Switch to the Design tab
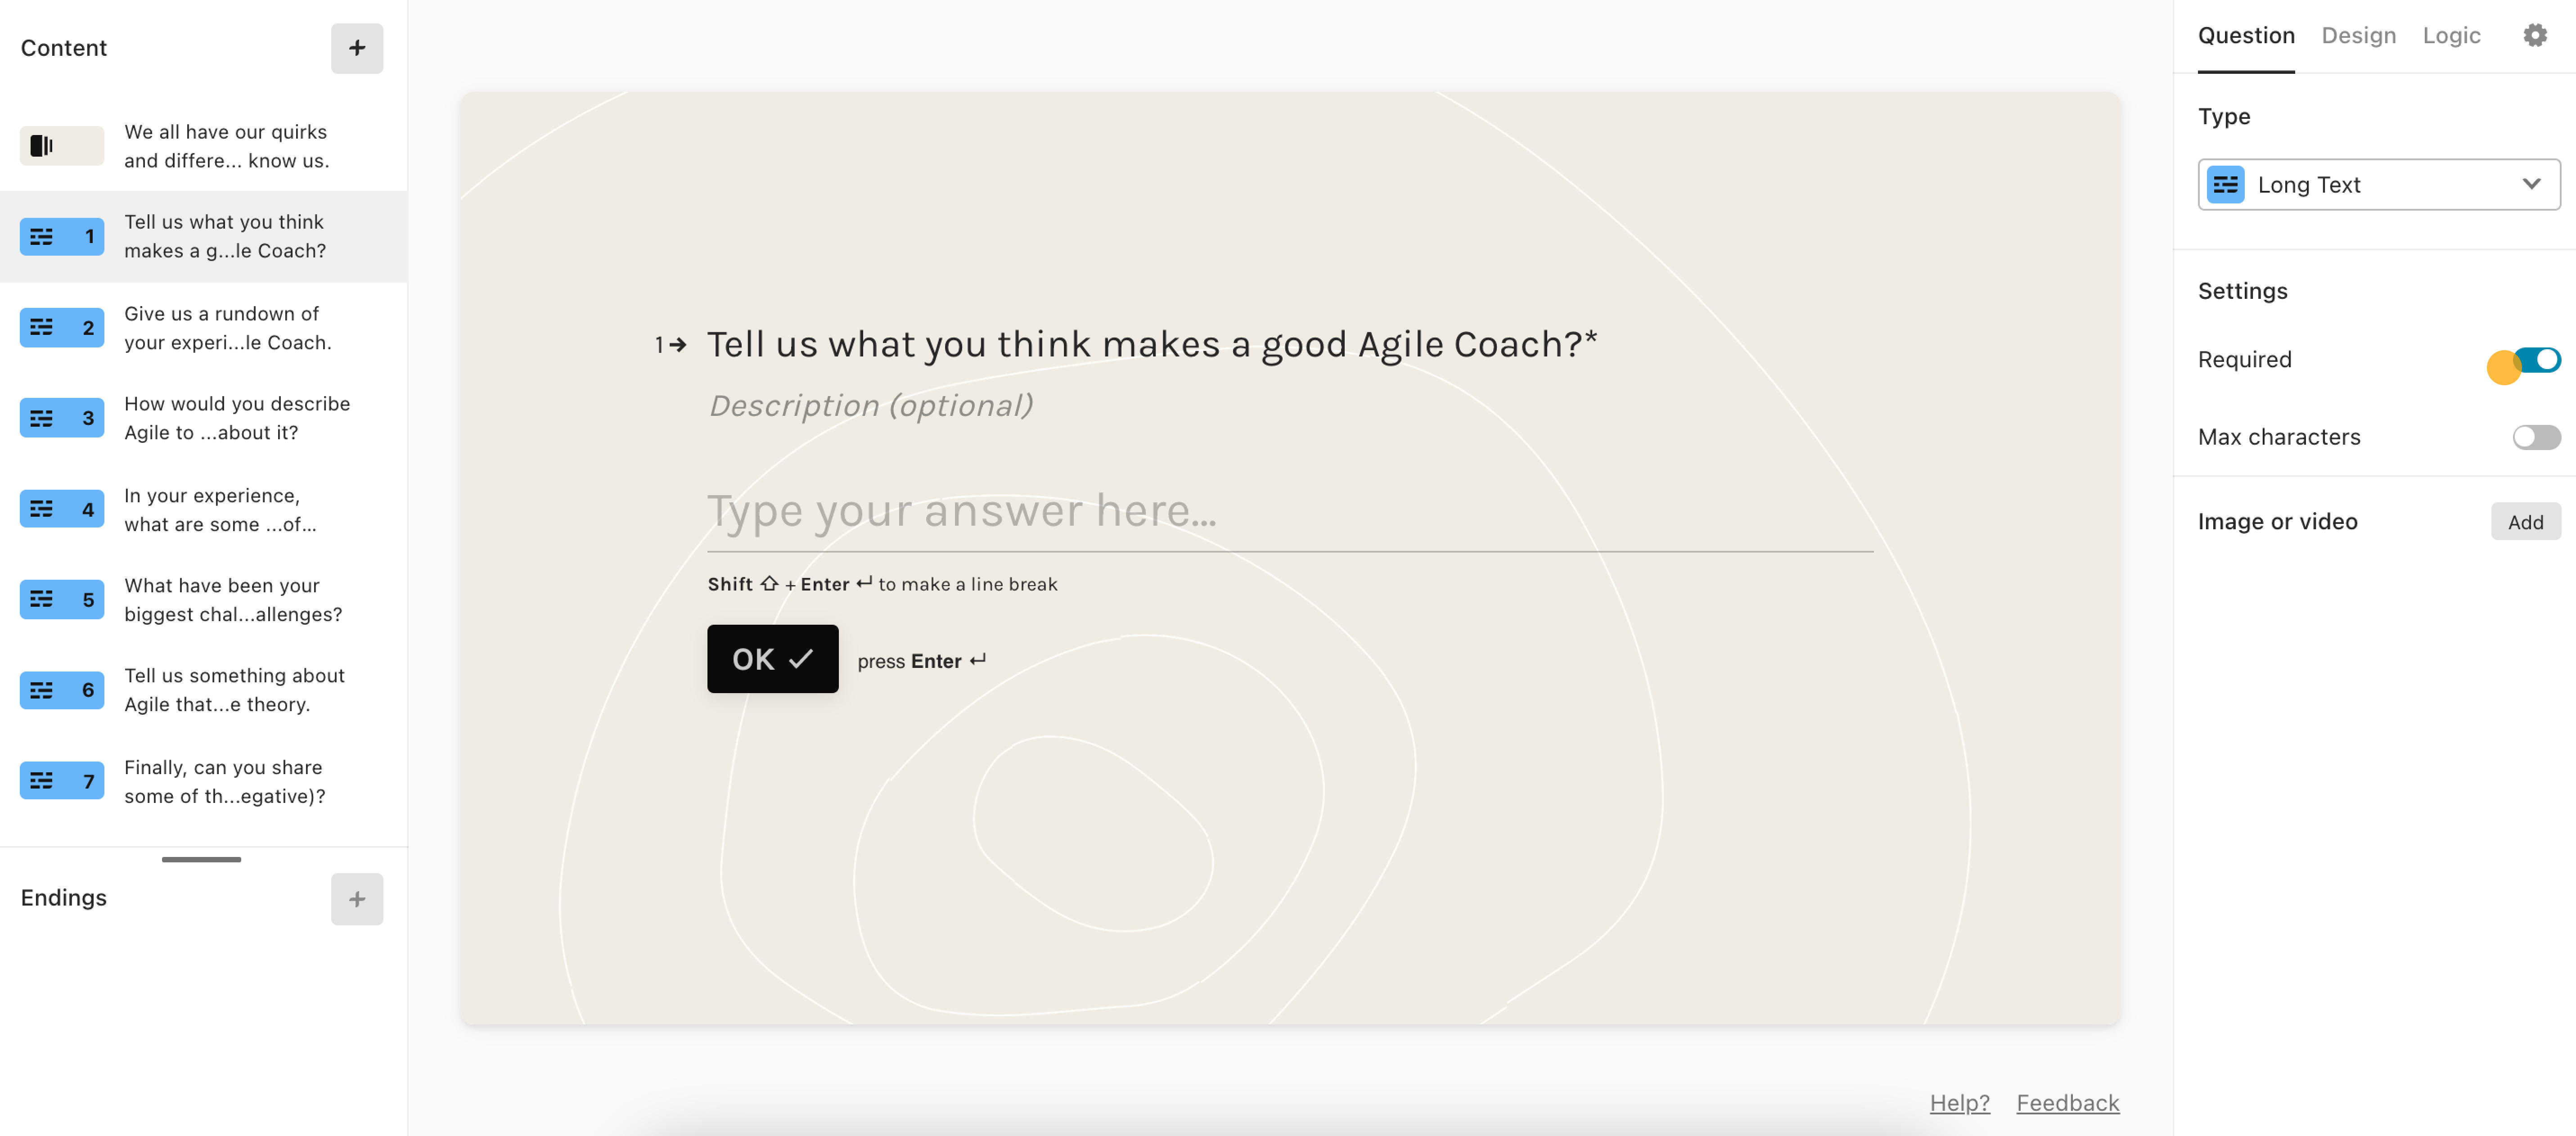2576x1136 pixels. 2358,36
